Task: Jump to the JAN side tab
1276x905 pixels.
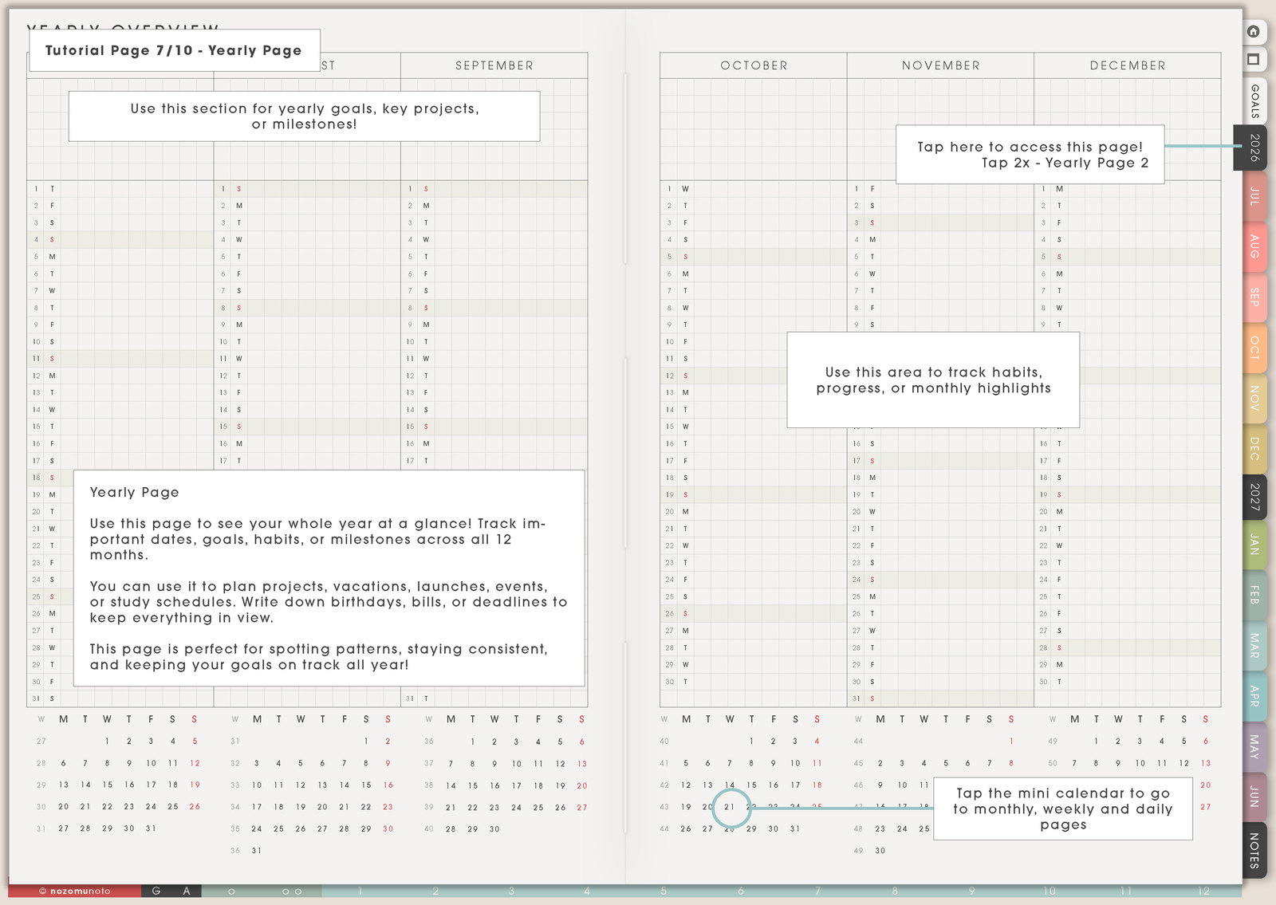Action: point(1254,545)
